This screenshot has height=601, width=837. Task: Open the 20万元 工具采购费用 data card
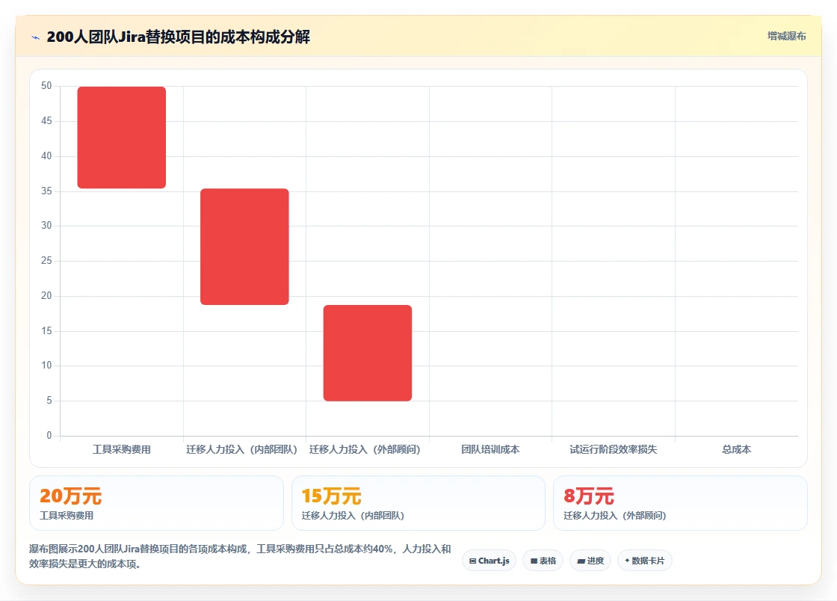pyautogui.click(x=156, y=503)
